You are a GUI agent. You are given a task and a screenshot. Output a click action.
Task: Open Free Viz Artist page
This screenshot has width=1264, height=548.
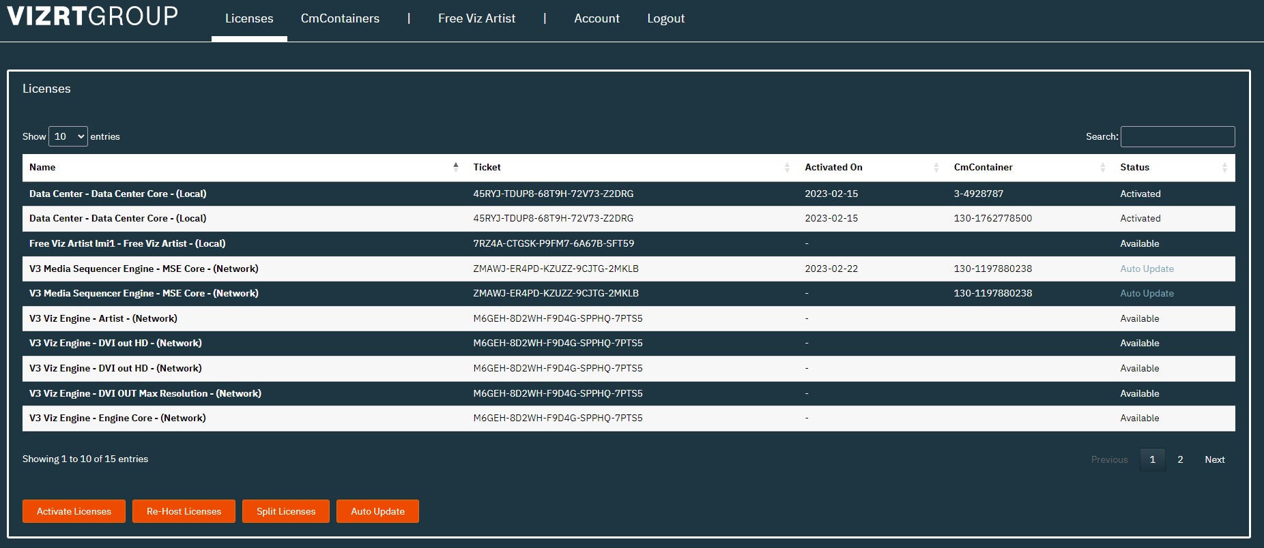coord(476,18)
